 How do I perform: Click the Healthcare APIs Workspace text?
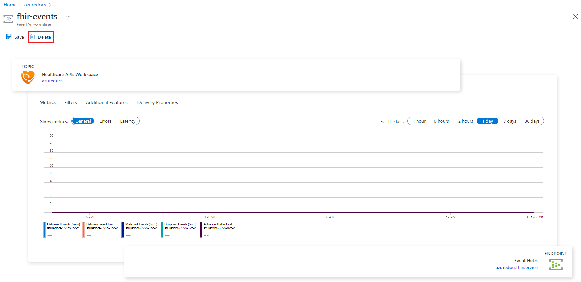(x=70, y=74)
